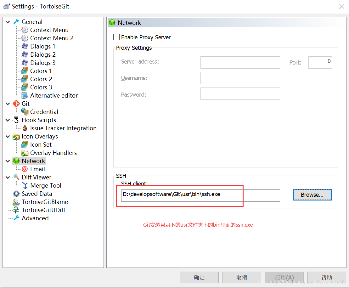Viewport: 349px width, 288px height.
Task: Click the Dialogs 1 windows icon
Action: (25, 46)
